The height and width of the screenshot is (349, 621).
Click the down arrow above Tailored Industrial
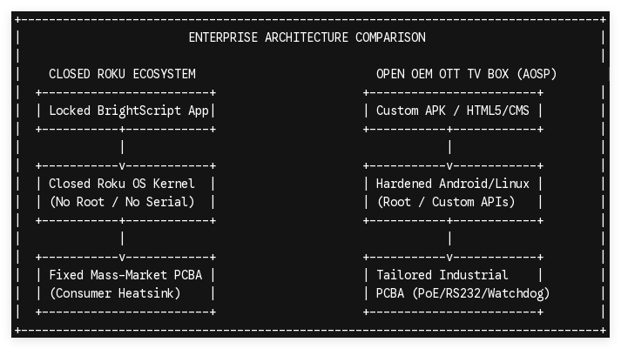click(x=449, y=258)
